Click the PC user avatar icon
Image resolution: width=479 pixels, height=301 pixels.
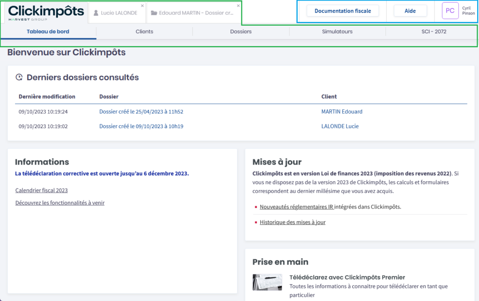[x=450, y=11]
